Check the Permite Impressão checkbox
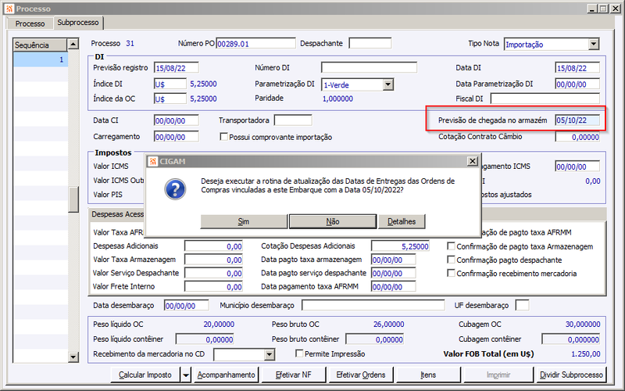The image size is (625, 391). click(299, 353)
